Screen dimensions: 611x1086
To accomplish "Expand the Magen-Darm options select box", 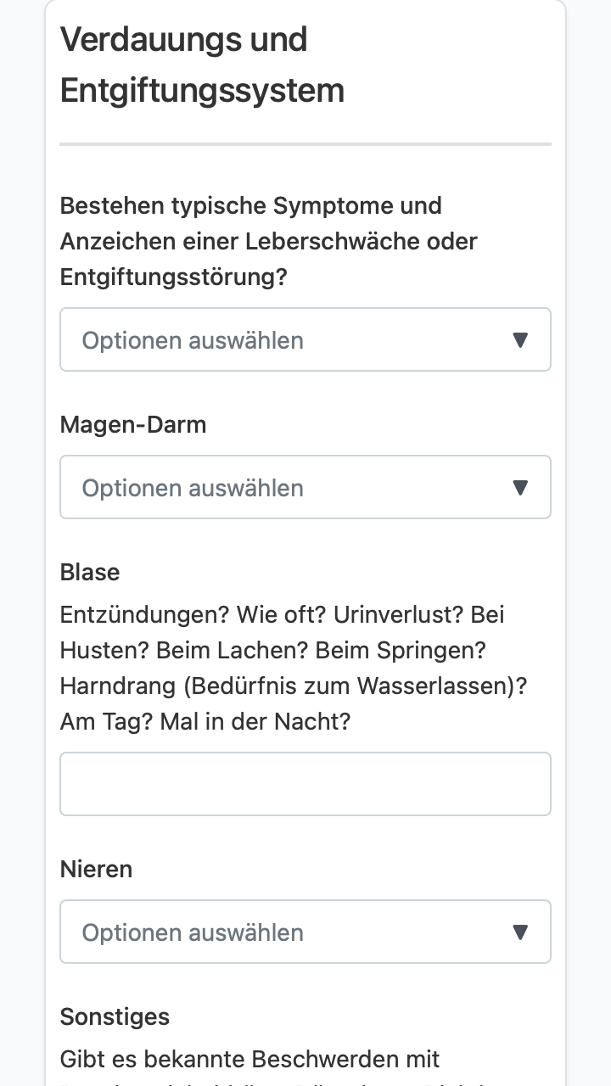I will [x=305, y=487].
